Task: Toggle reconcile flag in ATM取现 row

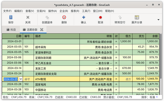Action: point(116,79)
